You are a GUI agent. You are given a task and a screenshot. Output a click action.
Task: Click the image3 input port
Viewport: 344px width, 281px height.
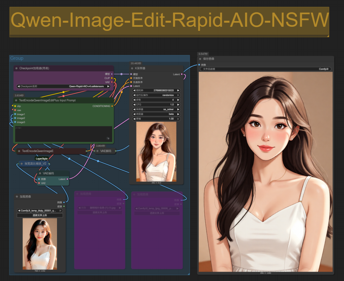pyautogui.click(x=15, y=122)
